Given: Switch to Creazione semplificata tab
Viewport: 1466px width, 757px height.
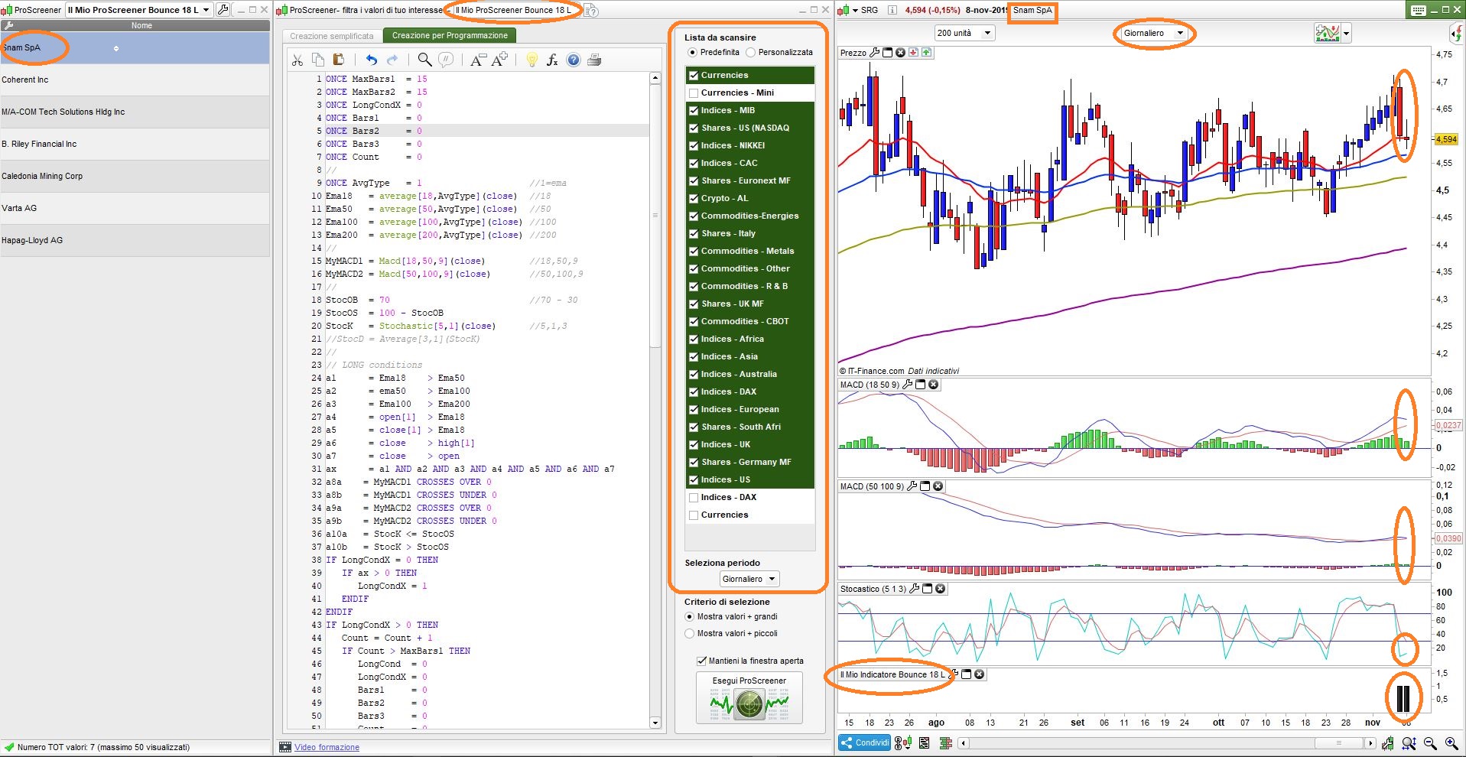Looking at the screenshot, I should coord(331,36).
